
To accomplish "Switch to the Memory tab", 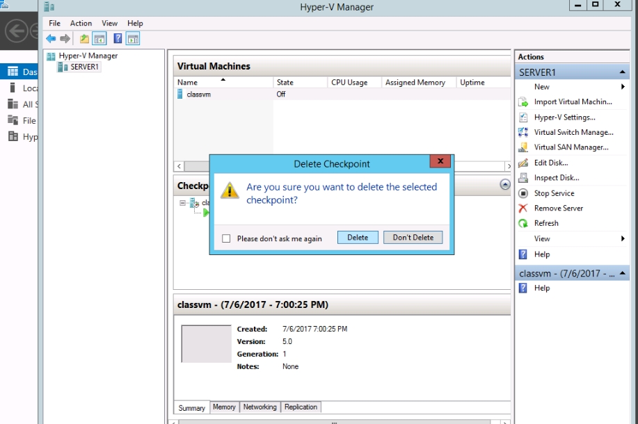I will (x=224, y=407).
